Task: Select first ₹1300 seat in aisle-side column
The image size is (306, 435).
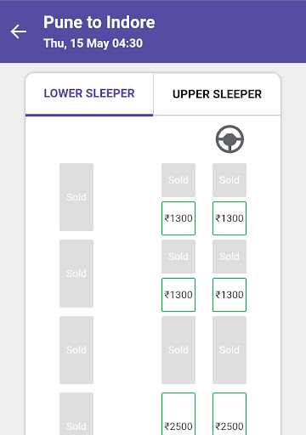Action: pos(178,218)
